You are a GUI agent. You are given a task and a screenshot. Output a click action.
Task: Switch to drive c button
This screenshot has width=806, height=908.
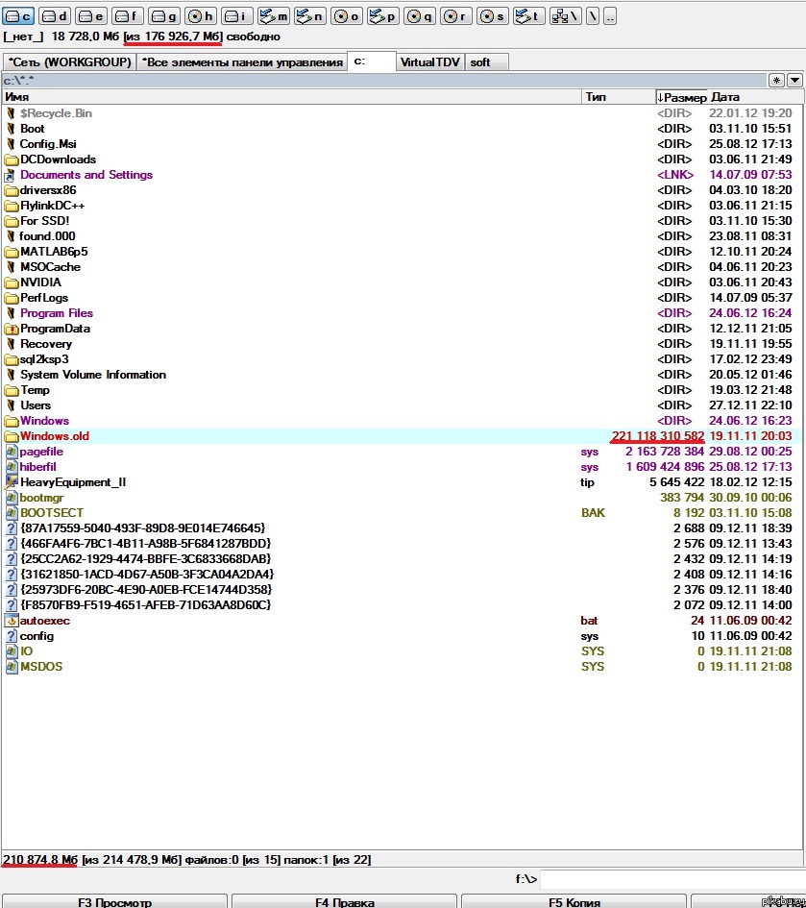pyautogui.click(x=19, y=16)
